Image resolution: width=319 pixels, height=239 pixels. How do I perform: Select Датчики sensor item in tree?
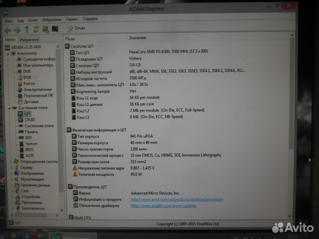[x=31, y=101]
